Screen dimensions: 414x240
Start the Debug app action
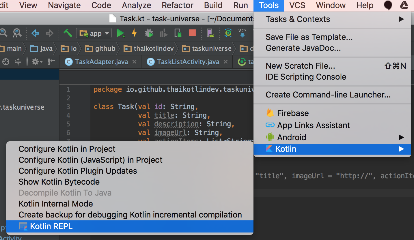(x=149, y=33)
